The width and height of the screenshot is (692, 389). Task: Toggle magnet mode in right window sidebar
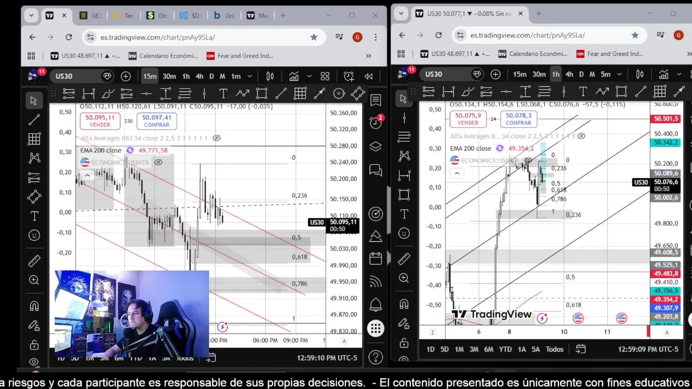pyautogui.click(x=403, y=304)
